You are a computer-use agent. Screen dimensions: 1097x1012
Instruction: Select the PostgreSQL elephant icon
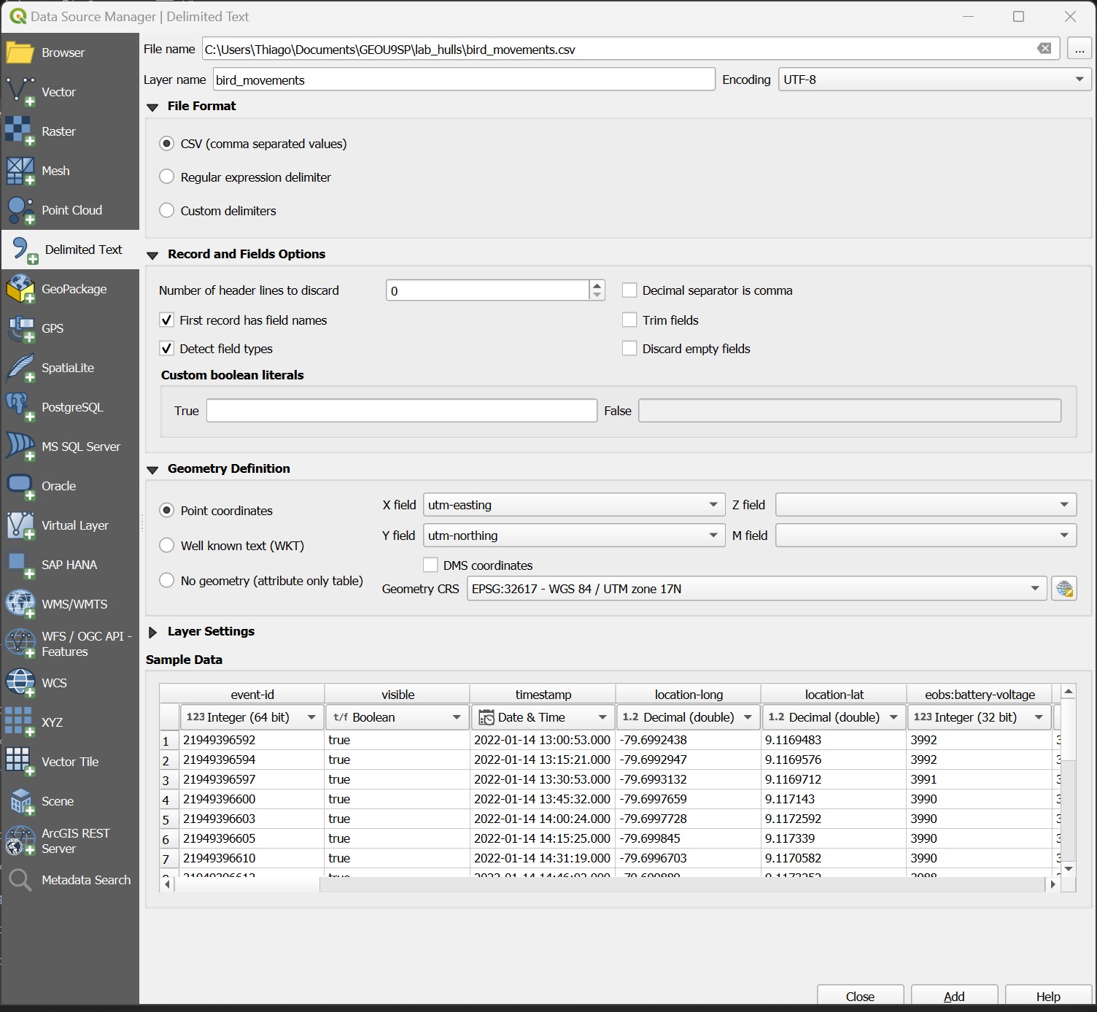[x=20, y=407]
